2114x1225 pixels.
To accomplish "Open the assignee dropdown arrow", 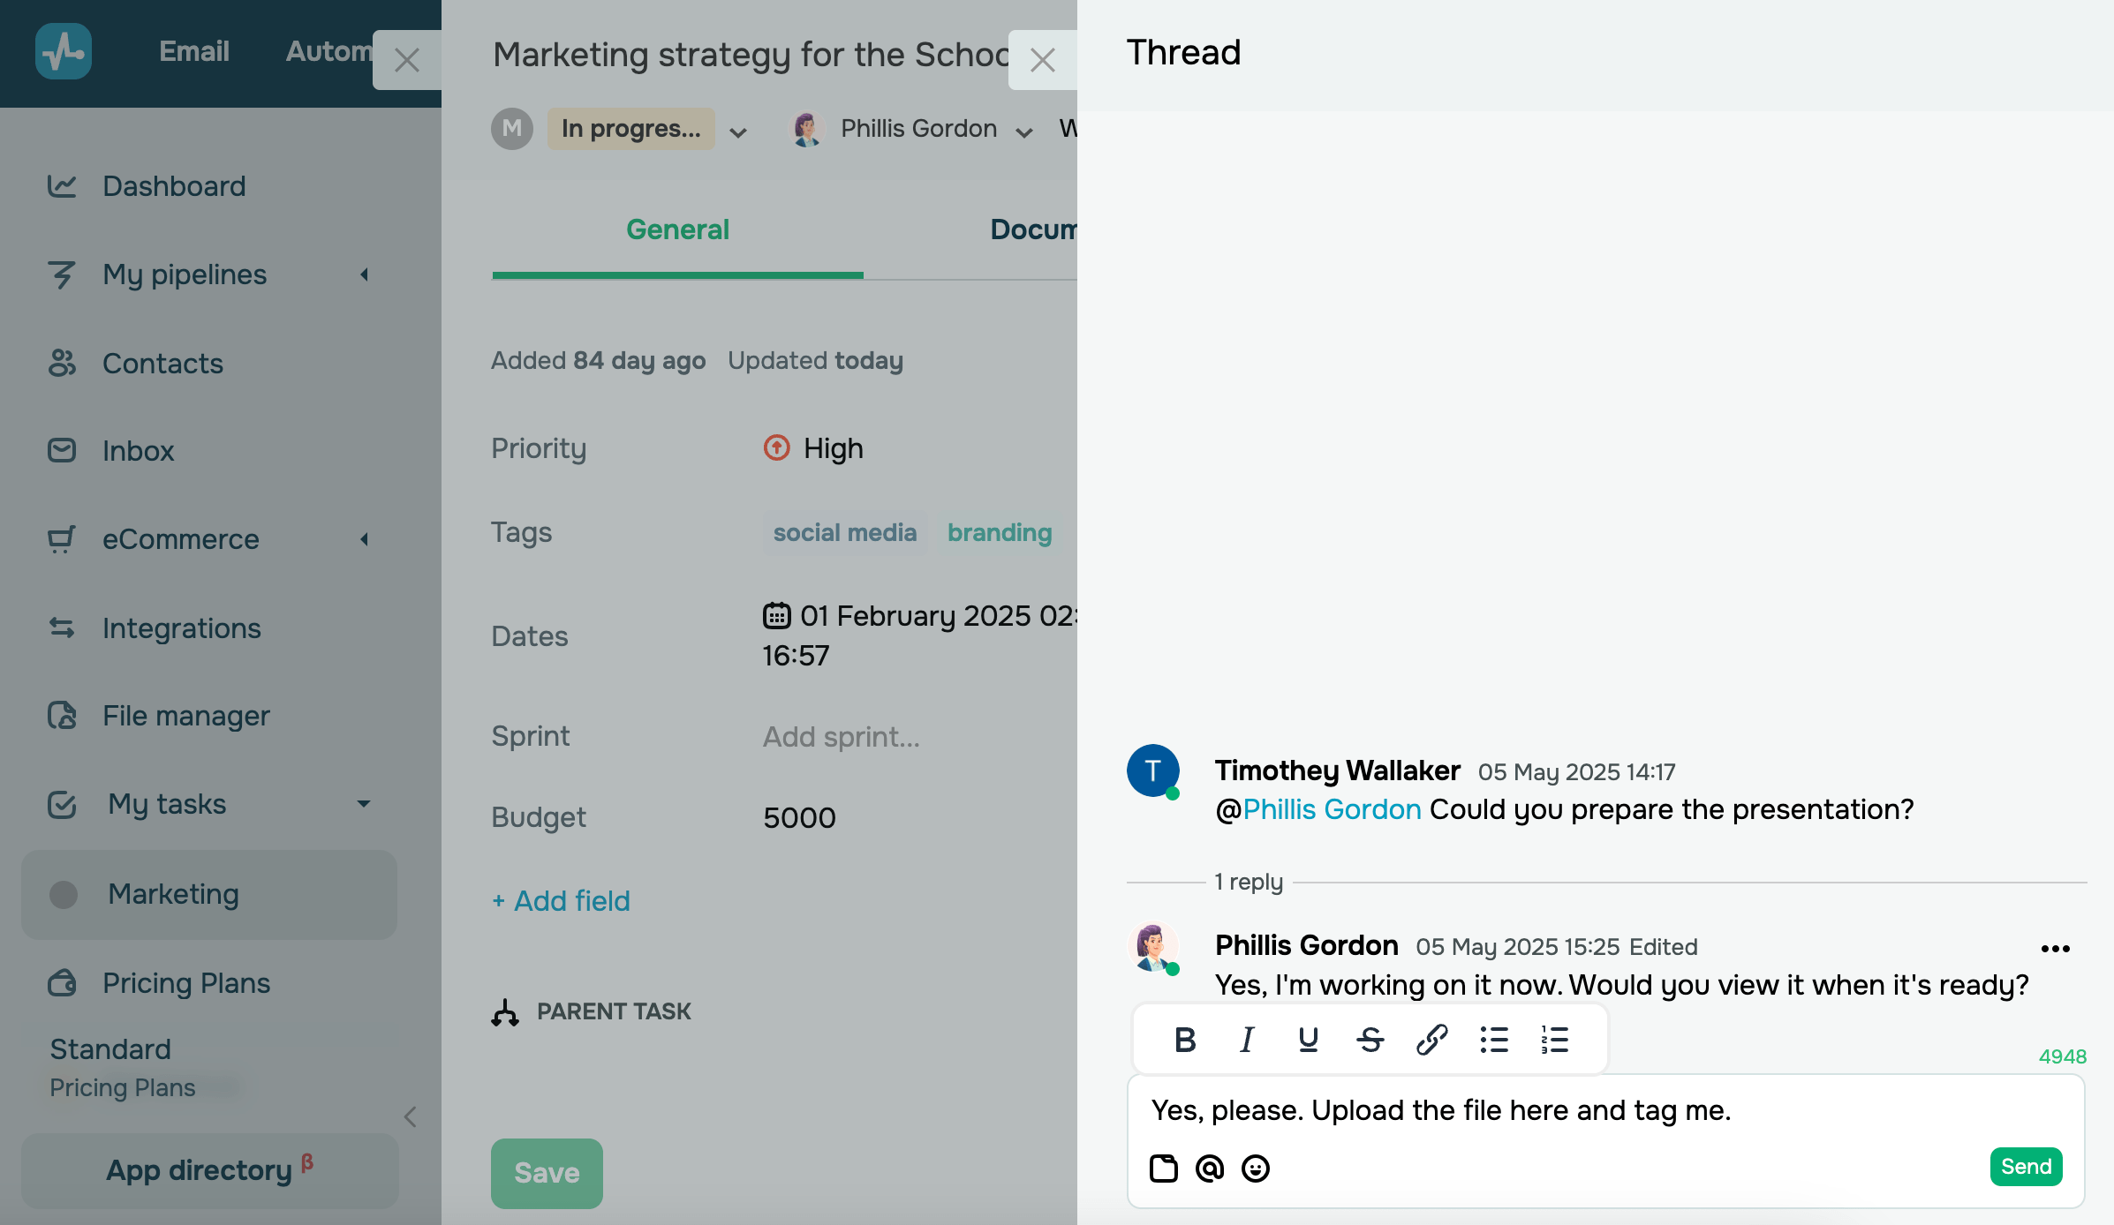I will (x=1024, y=132).
